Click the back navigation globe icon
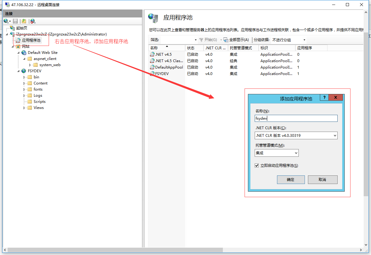Viewport: 371px width, 255px height. point(5,21)
